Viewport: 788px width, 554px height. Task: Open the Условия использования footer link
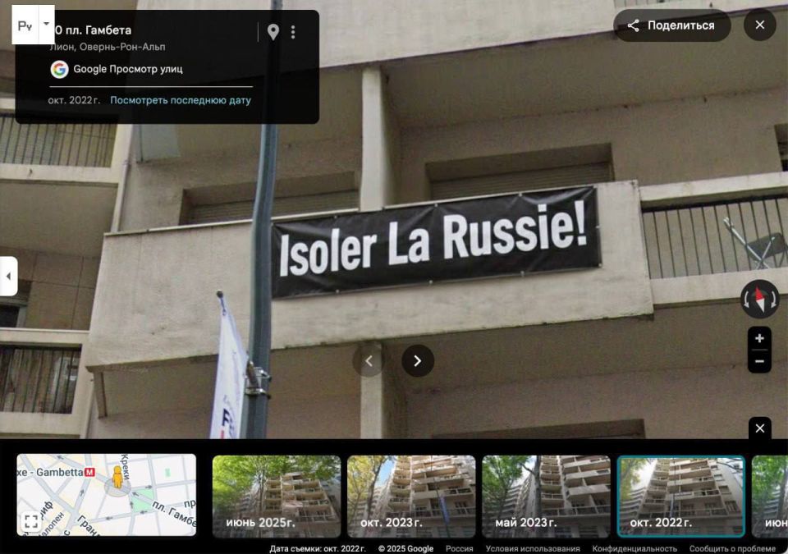pos(532,548)
